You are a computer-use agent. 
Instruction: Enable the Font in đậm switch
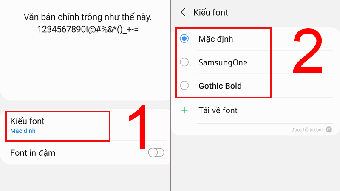156,153
